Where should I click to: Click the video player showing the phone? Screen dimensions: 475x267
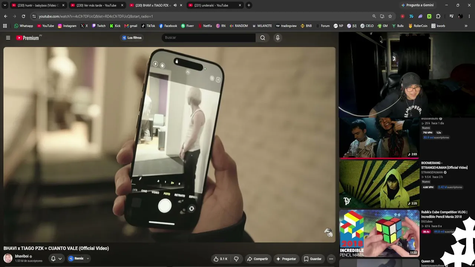tap(170, 145)
